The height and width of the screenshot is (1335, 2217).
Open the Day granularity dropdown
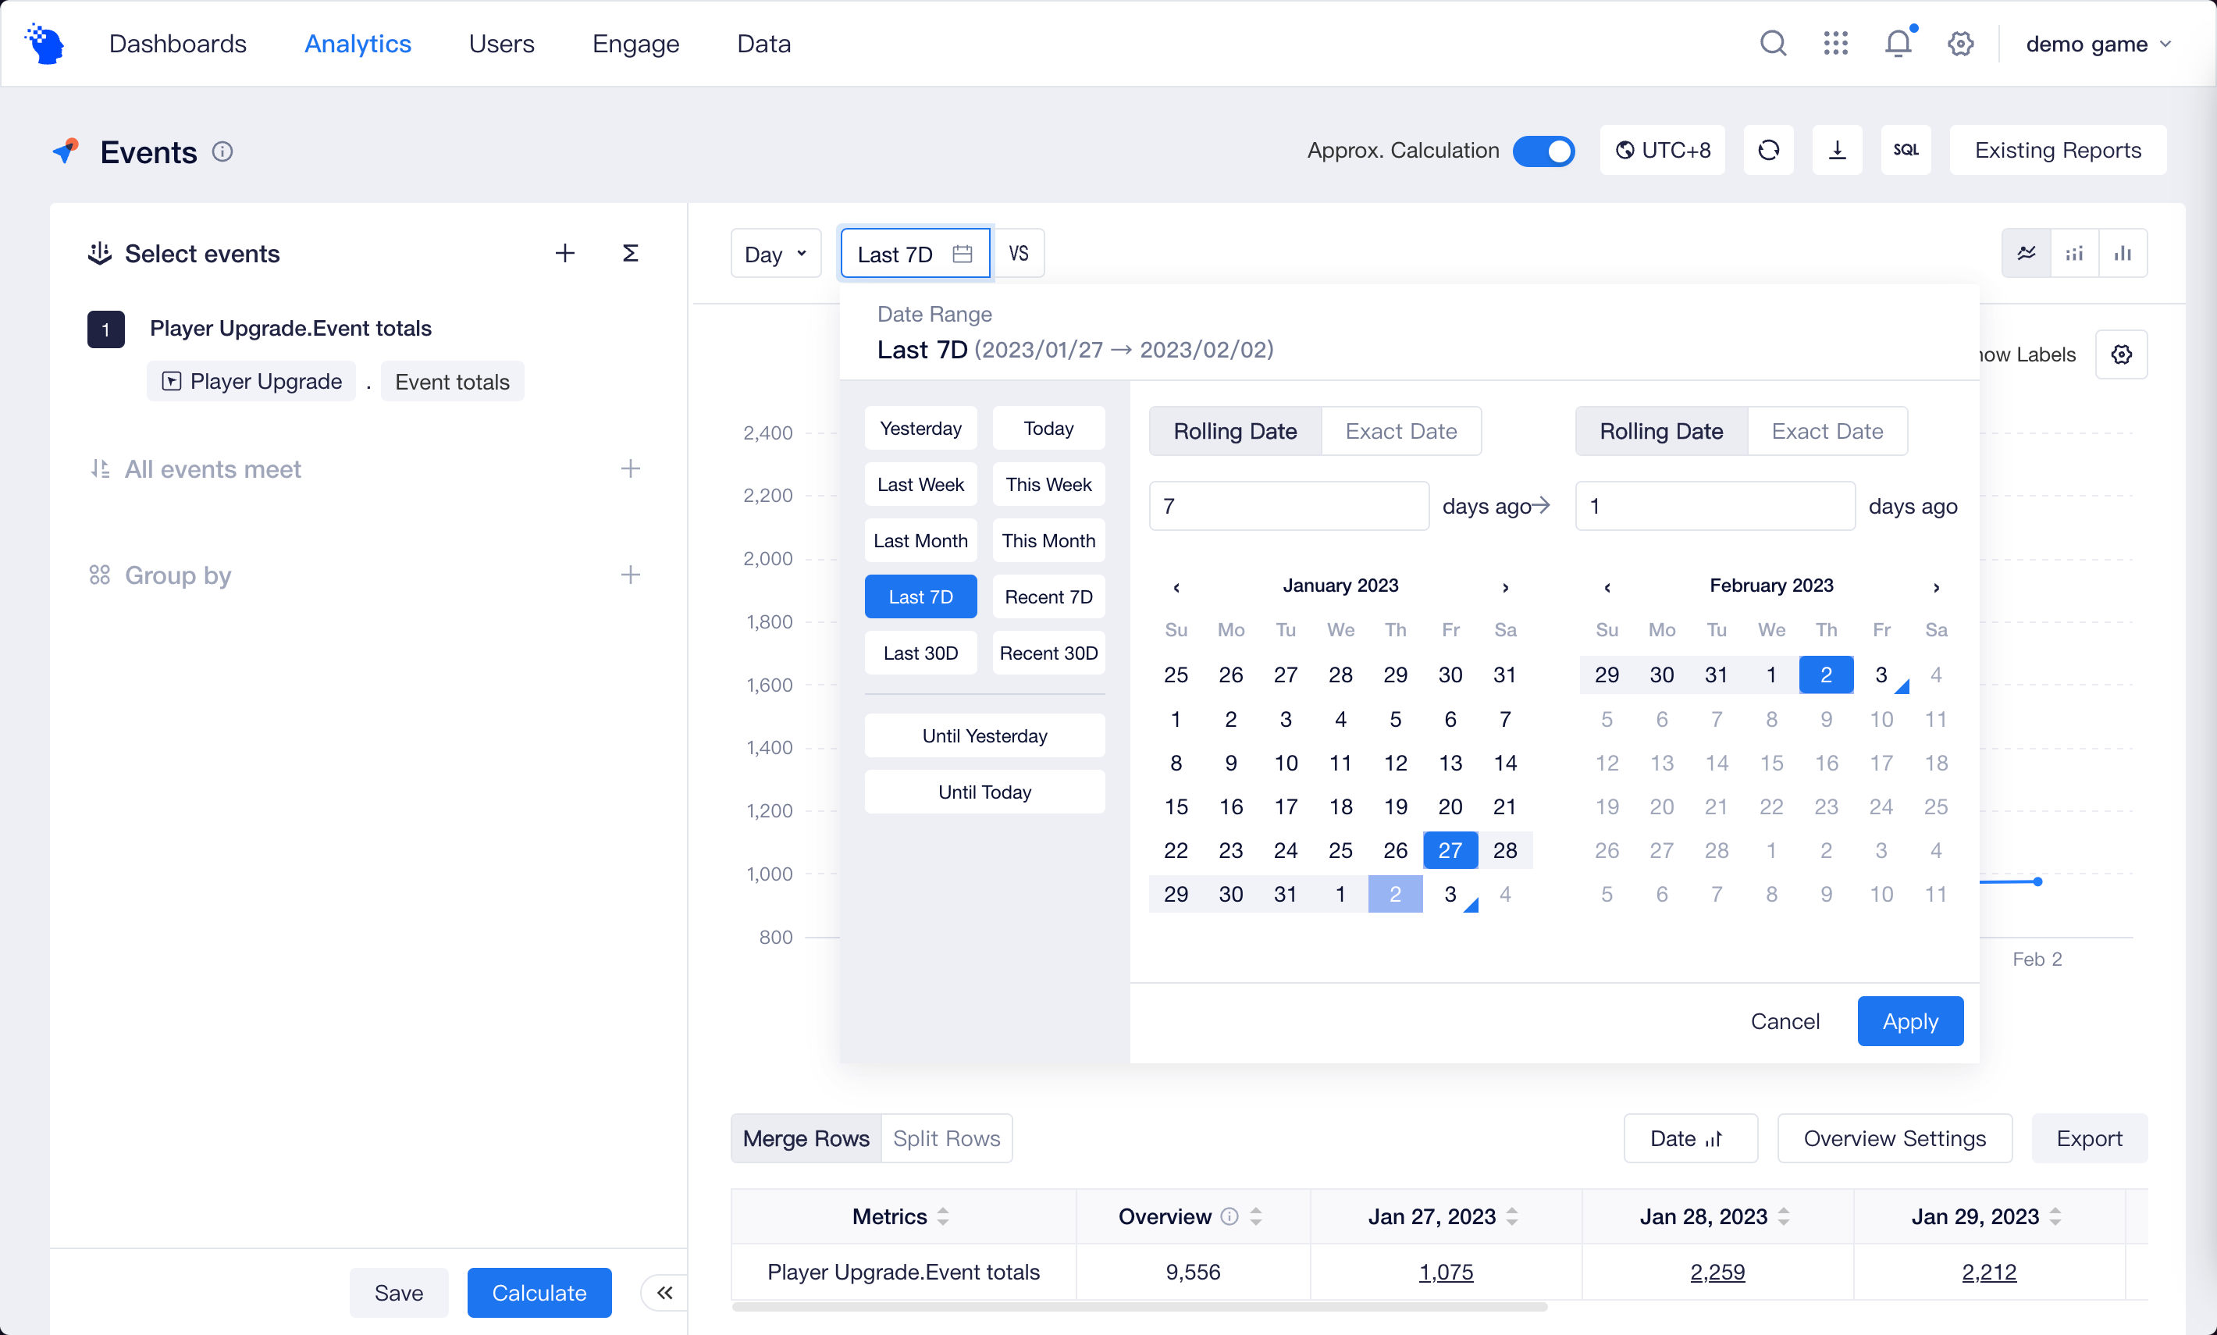point(775,255)
